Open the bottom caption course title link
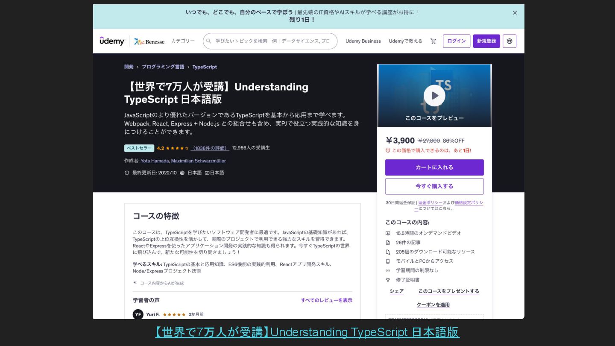 coord(307,332)
